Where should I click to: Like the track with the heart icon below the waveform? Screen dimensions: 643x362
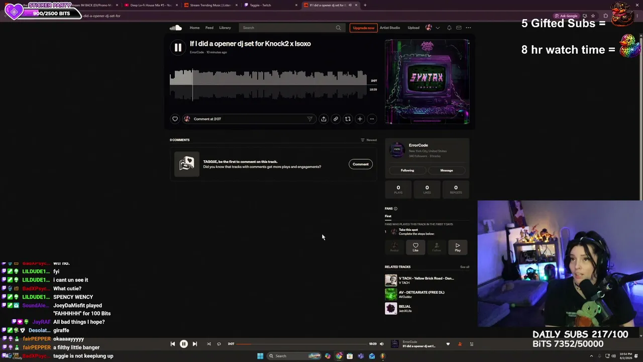(175, 119)
